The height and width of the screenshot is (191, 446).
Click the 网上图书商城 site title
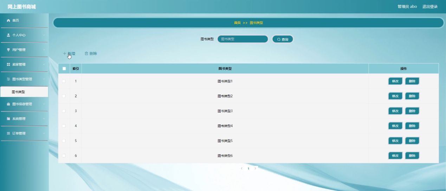pos(22,7)
